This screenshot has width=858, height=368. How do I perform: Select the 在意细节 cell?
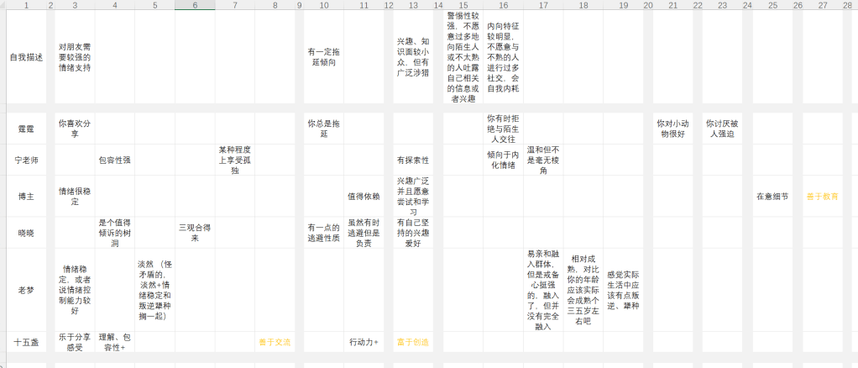[x=772, y=196]
